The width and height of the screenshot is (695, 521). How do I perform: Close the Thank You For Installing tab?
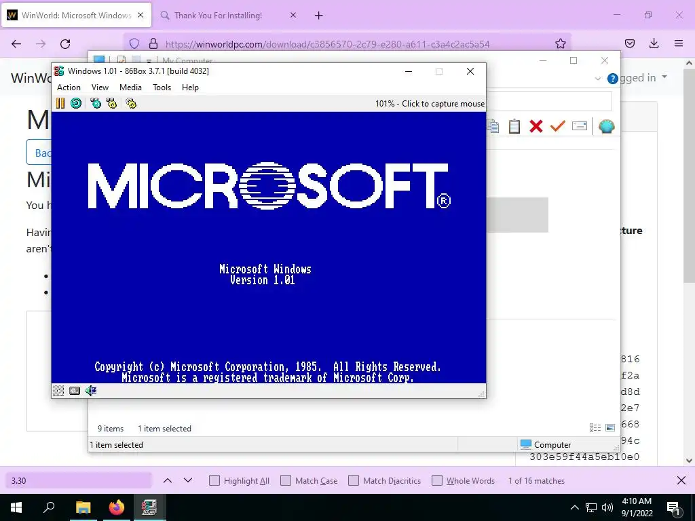[293, 16]
